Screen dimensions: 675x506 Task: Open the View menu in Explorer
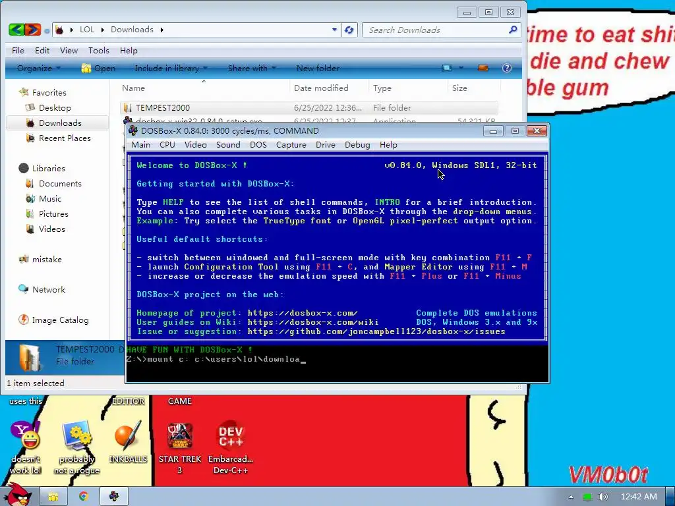[x=69, y=50]
